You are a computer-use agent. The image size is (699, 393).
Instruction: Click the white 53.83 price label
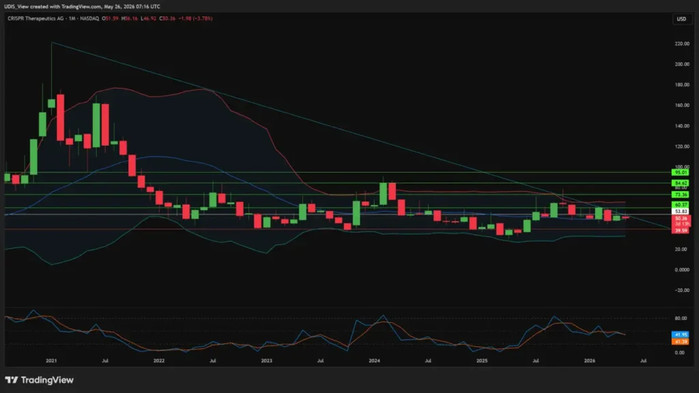(x=681, y=212)
